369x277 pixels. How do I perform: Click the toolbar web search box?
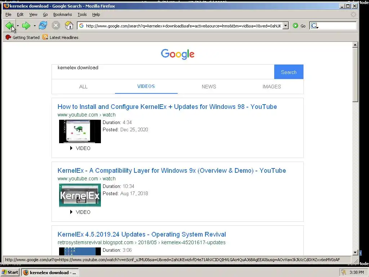(x=337, y=26)
